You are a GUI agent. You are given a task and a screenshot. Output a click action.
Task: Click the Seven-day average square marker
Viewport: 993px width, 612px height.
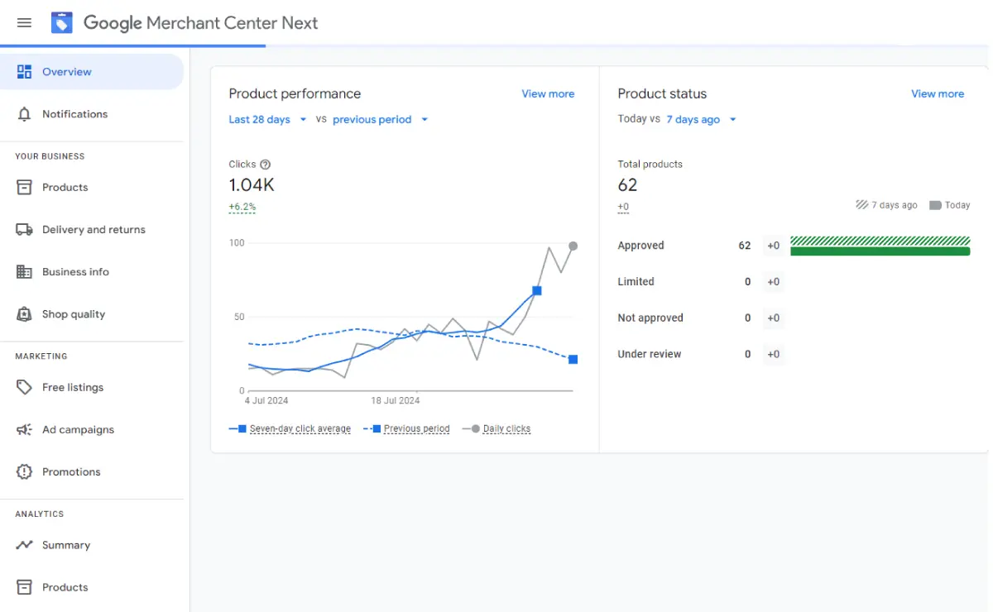[x=537, y=291]
